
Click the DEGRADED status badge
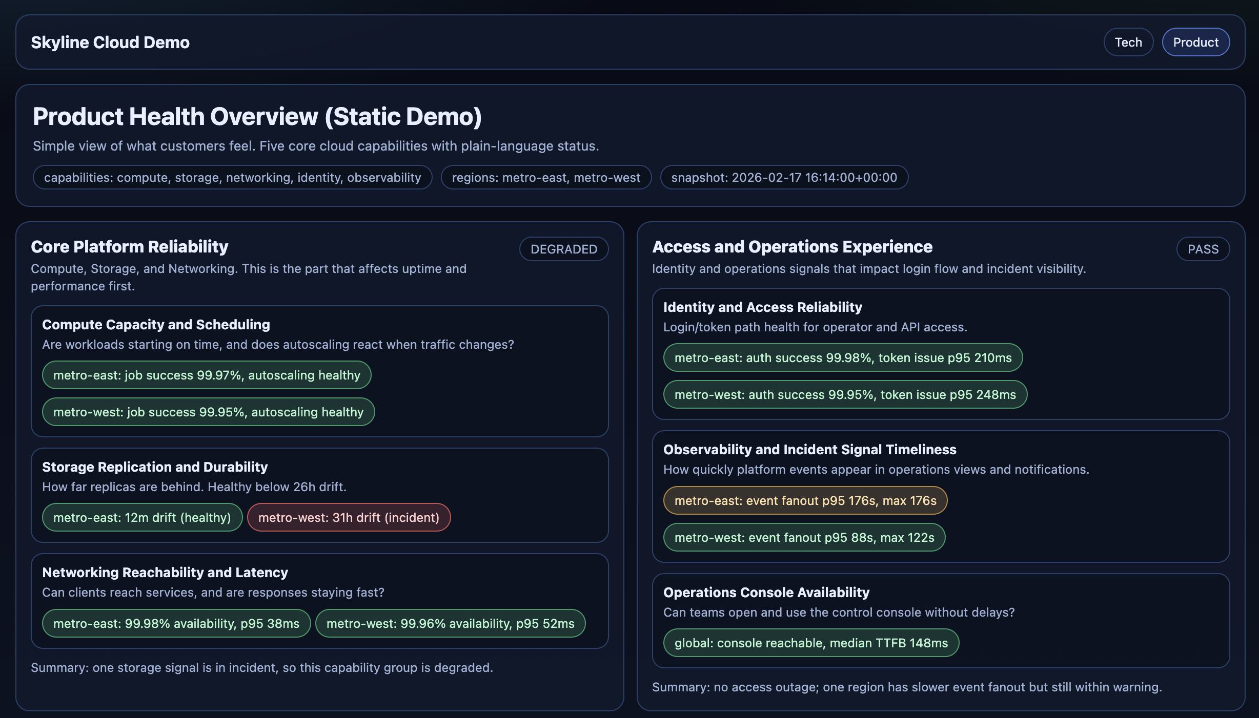pyautogui.click(x=563, y=249)
